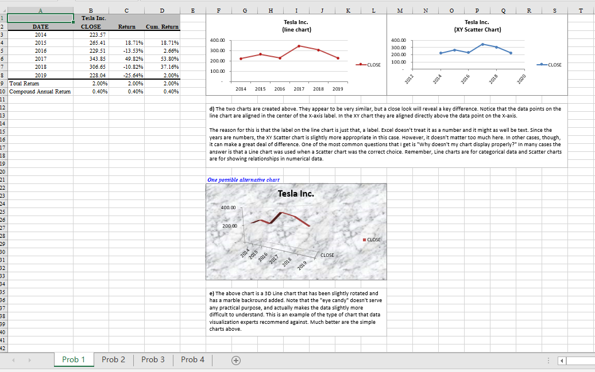The height and width of the screenshot is (372, 595).
Task: Select column D header
Action: (162, 11)
